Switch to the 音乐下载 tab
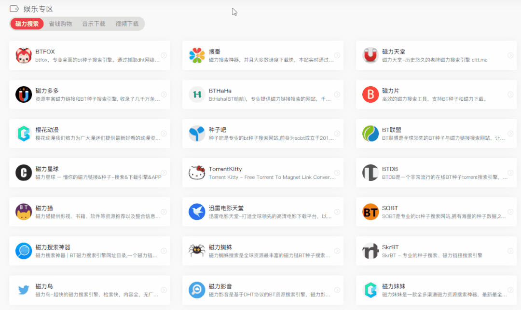This screenshot has height=310, width=521. point(94,24)
